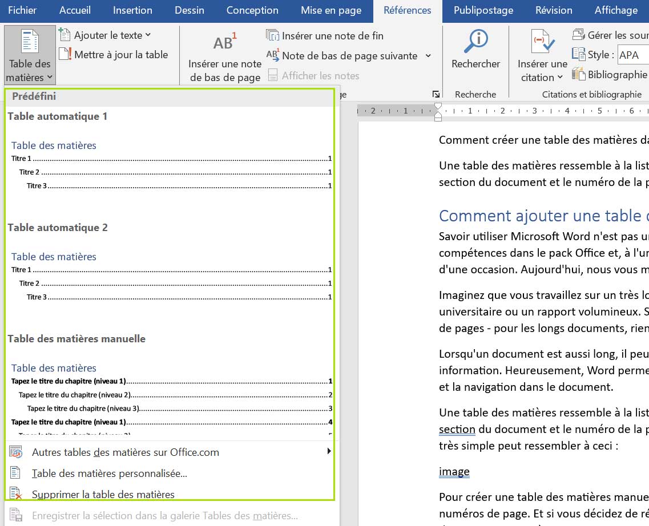Click the large Table des matières button

point(29,54)
